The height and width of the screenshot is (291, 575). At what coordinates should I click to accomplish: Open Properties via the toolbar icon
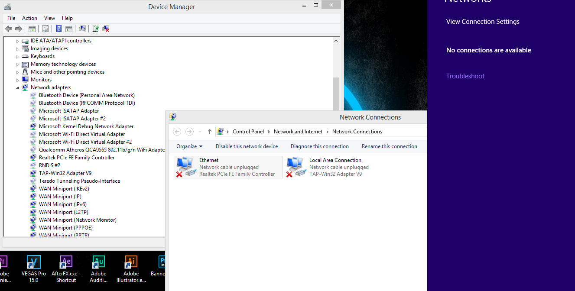point(45,29)
